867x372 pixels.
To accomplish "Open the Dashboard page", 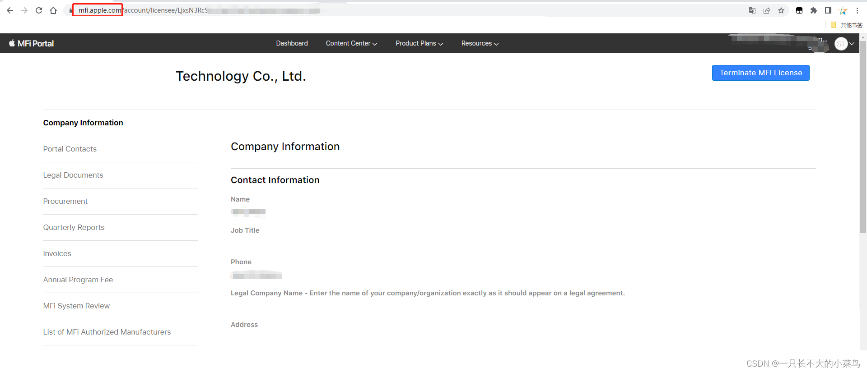I will tap(292, 43).
